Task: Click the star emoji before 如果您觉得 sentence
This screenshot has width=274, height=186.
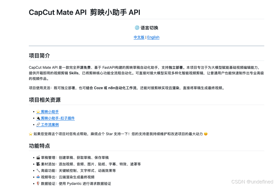Action: [31, 134]
